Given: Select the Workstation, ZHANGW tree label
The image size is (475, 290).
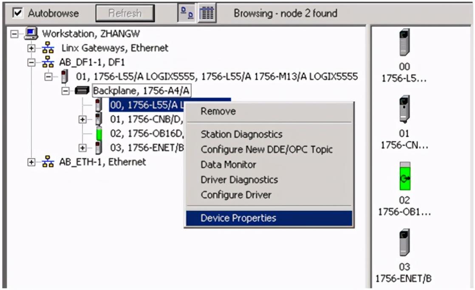Looking at the screenshot, I should [91, 33].
